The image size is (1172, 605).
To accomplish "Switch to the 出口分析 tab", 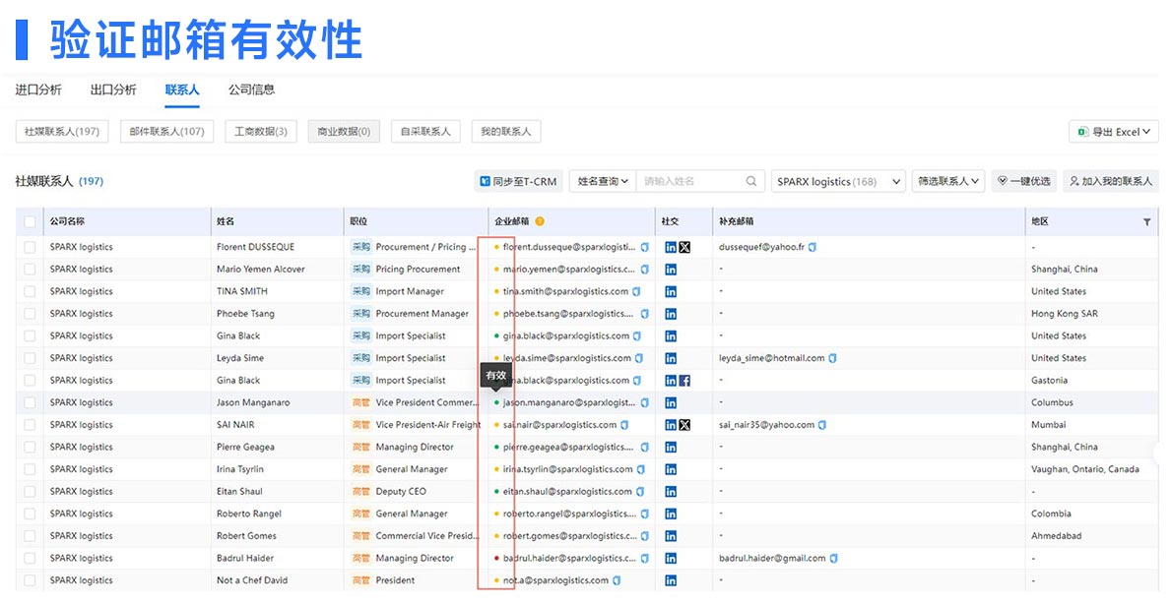I will click(113, 90).
